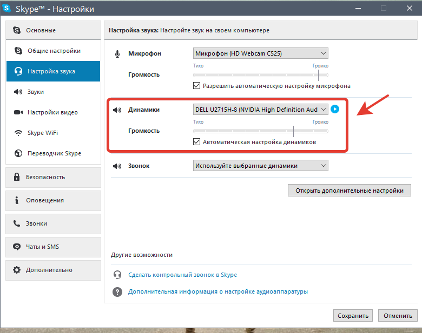Toggle Автоматическая настройка динамиков checkbox
Screen dimensions: 422x333
(x=196, y=142)
